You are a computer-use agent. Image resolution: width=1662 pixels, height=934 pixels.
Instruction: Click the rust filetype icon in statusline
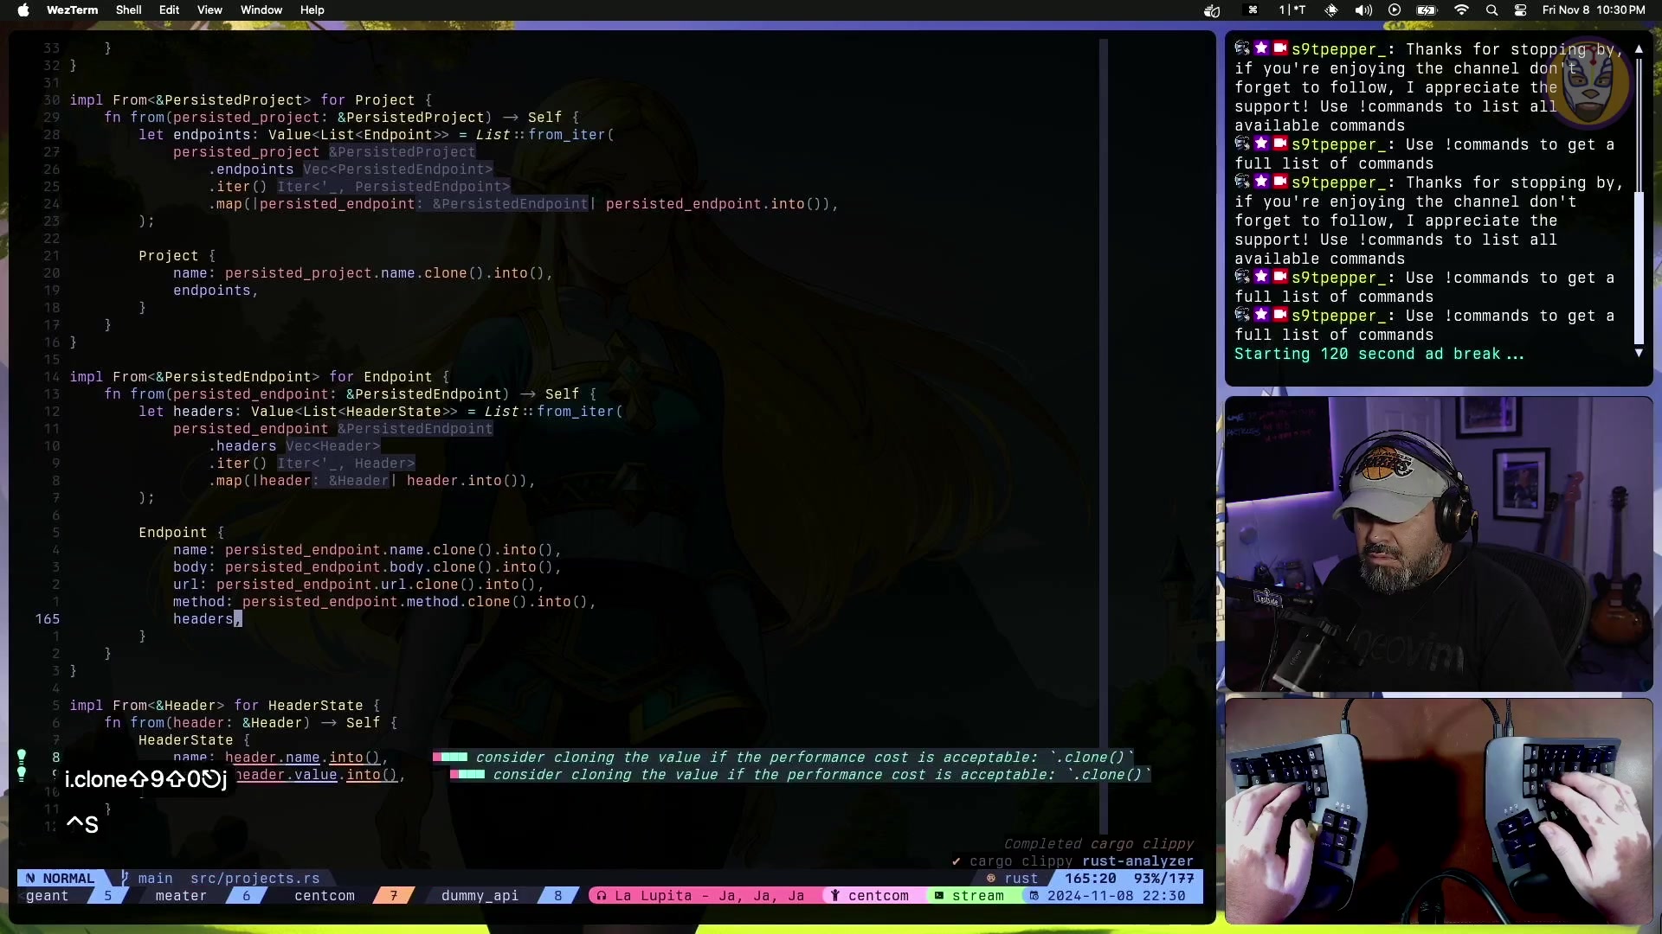(x=991, y=878)
